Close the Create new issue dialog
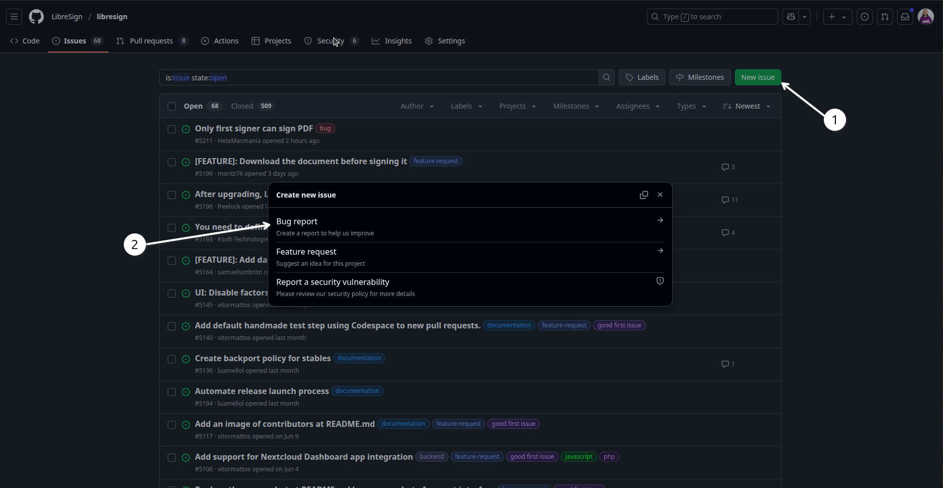 660,195
